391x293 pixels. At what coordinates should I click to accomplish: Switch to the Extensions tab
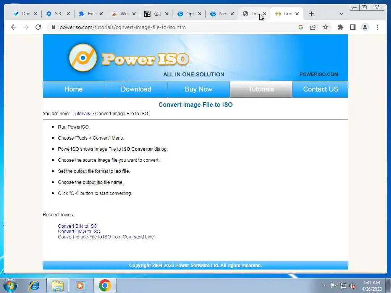[88, 14]
